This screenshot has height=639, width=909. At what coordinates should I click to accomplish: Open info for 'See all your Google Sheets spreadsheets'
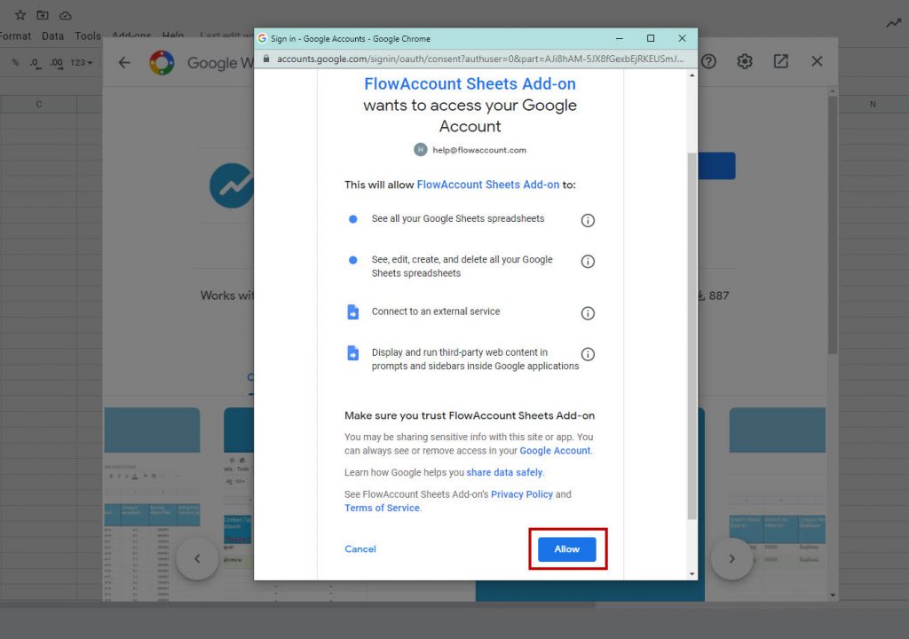point(588,220)
